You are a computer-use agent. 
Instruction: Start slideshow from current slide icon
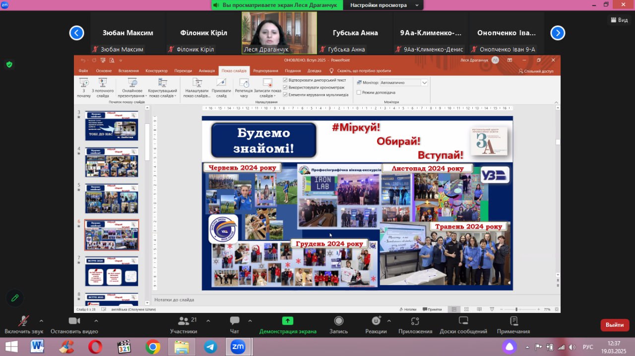(x=103, y=83)
